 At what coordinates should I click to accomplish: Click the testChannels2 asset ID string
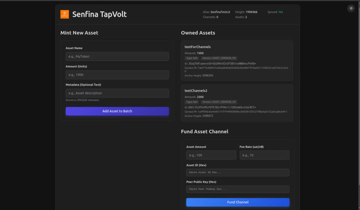tap(222, 107)
